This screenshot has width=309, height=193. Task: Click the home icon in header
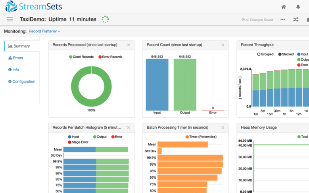click(x=284, y=7)
